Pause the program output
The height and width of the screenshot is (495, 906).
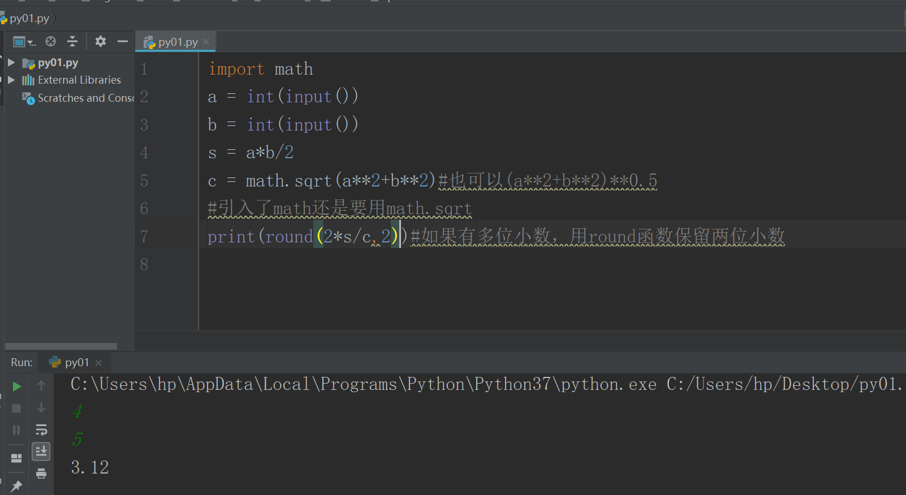pyautogui.click(x=16, y=430)
